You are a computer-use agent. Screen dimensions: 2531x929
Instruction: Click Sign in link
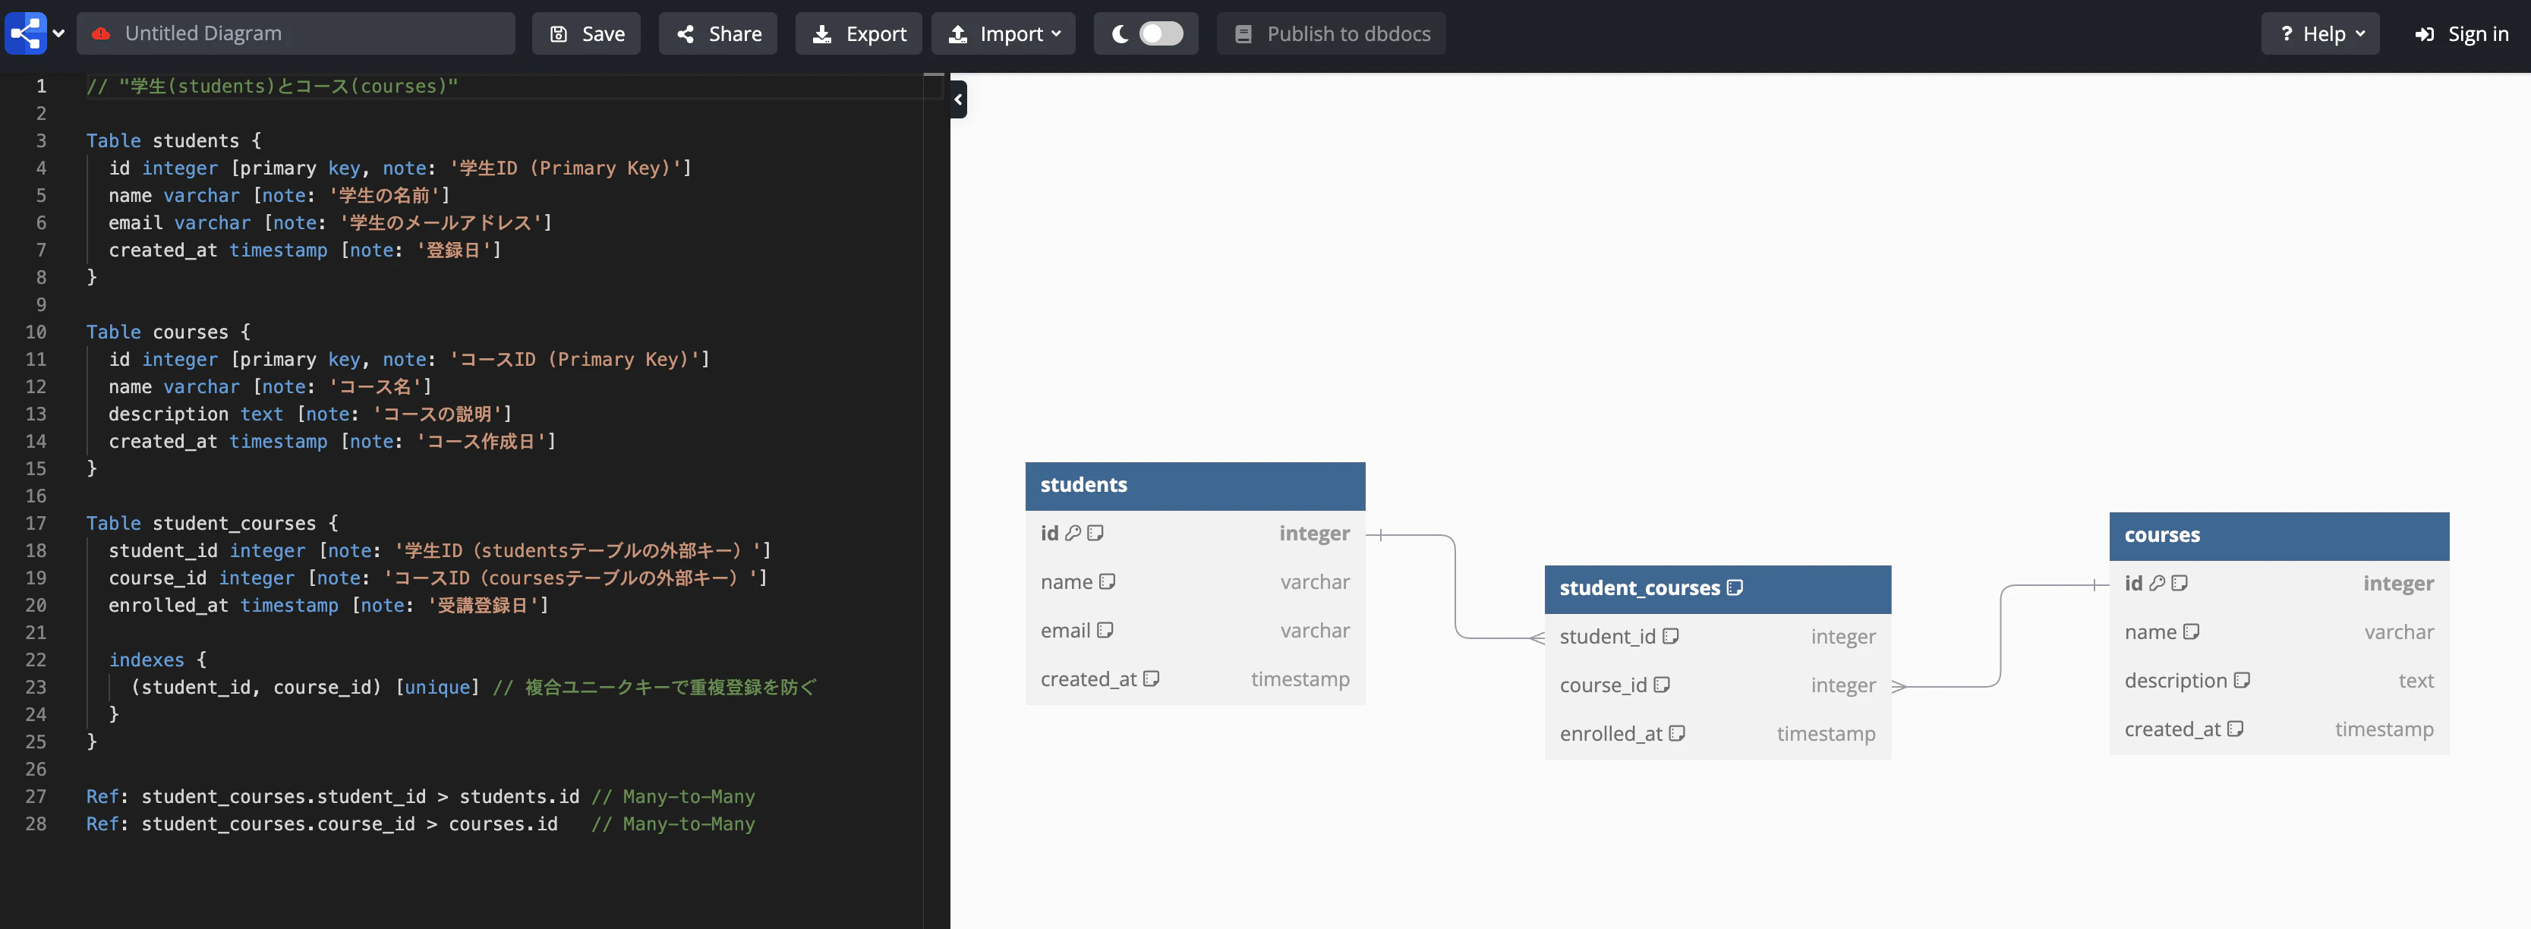(2461, 33)
